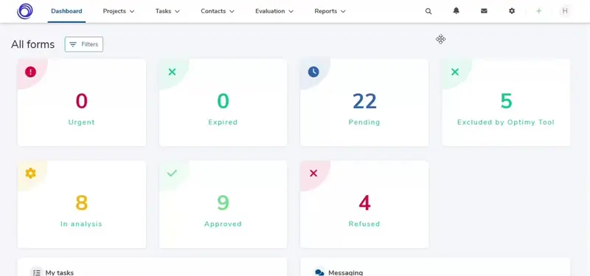Open notifications bell icon
590x276 pixels.
pyautogui.click(x=456, y=11)
